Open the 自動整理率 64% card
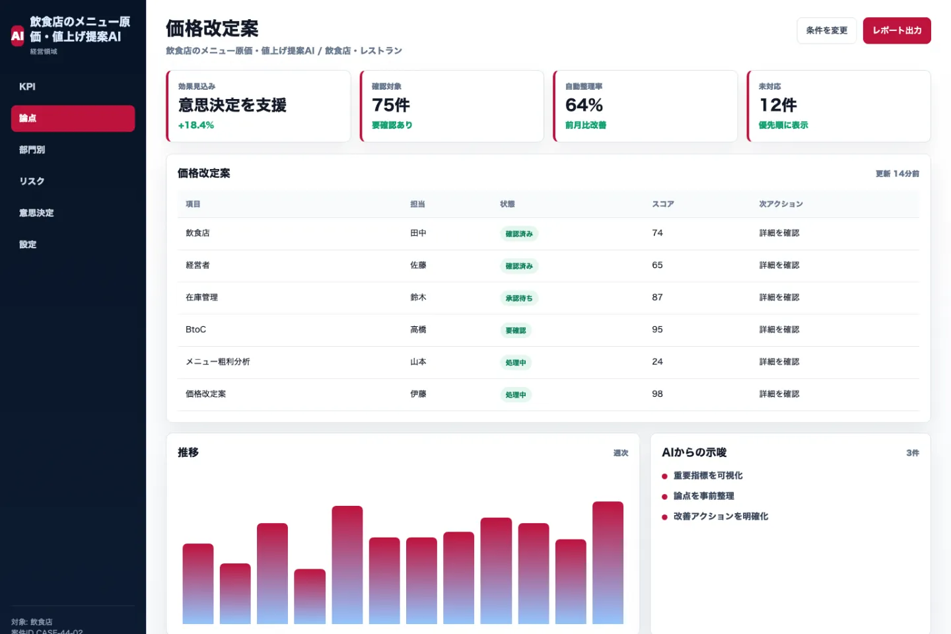951x634 pixels. coord(645,106)
